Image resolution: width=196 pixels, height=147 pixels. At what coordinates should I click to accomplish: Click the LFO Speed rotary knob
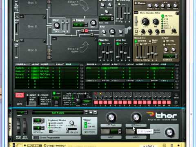136,117
